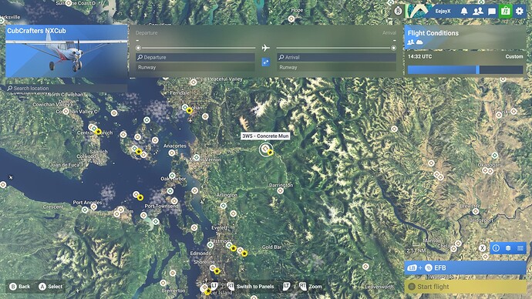Select the 3W5 Concrete Mun airport marker
Viewport: 532px width, 299px height.
266,149
